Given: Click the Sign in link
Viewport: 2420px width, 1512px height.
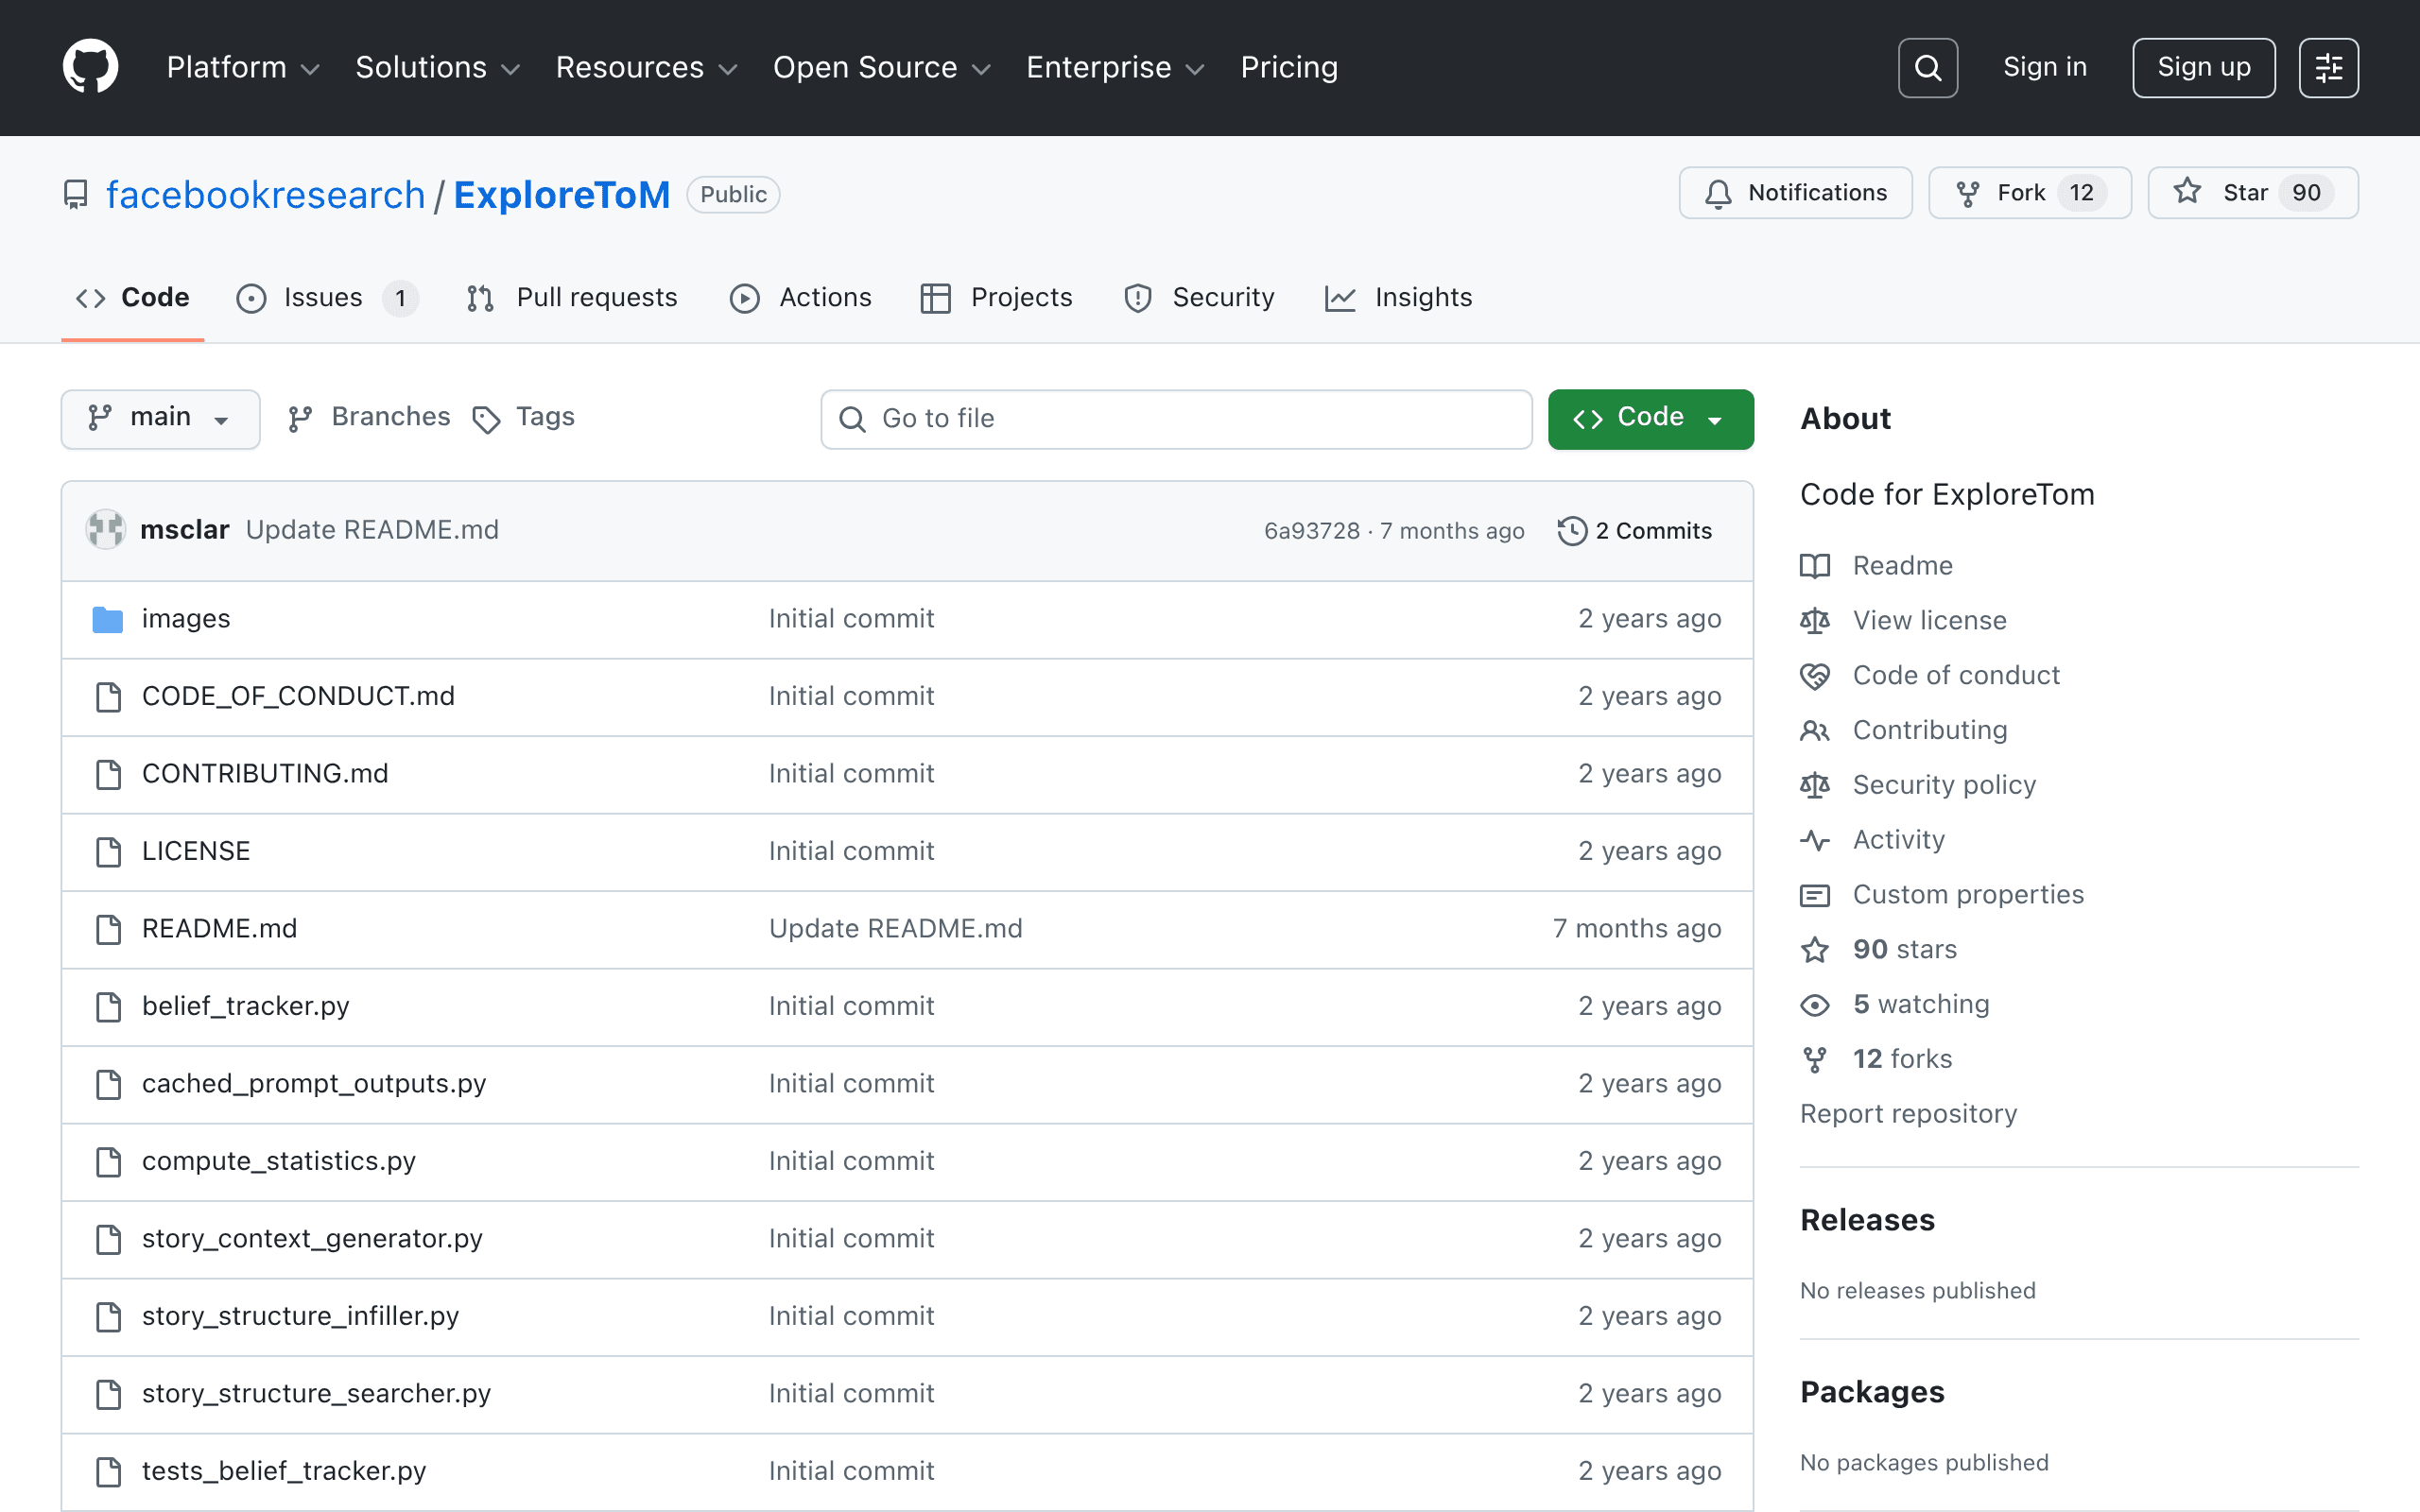Looking at the screenshot, I should (x=2045, y=67).
